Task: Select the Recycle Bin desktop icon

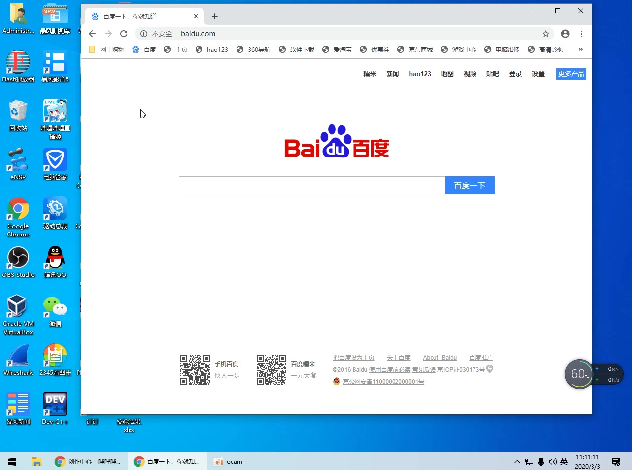Action: coord(18,116)
